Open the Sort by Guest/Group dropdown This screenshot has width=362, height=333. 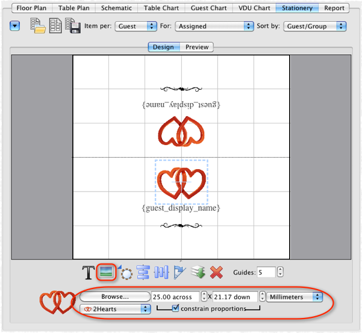point(316,26)
